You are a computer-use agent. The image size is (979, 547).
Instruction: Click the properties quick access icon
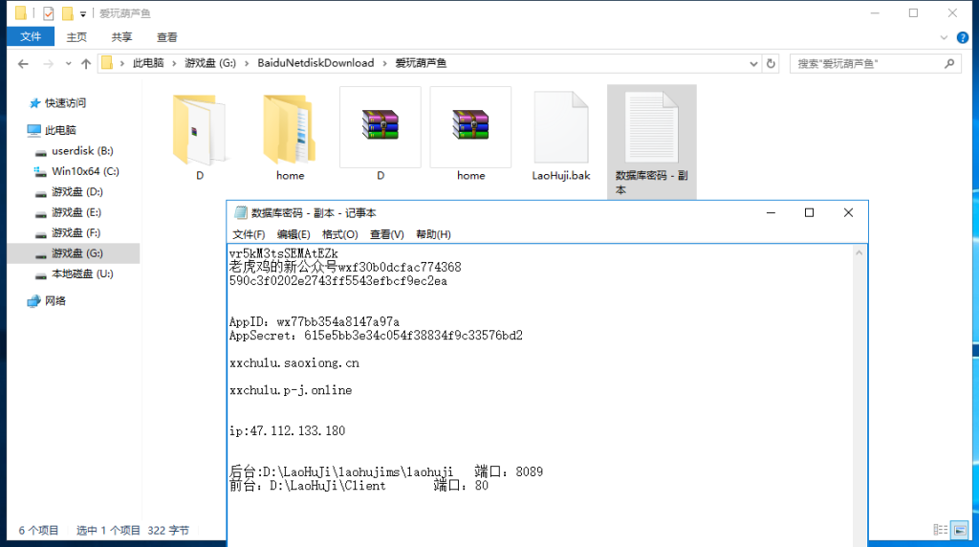49,13
